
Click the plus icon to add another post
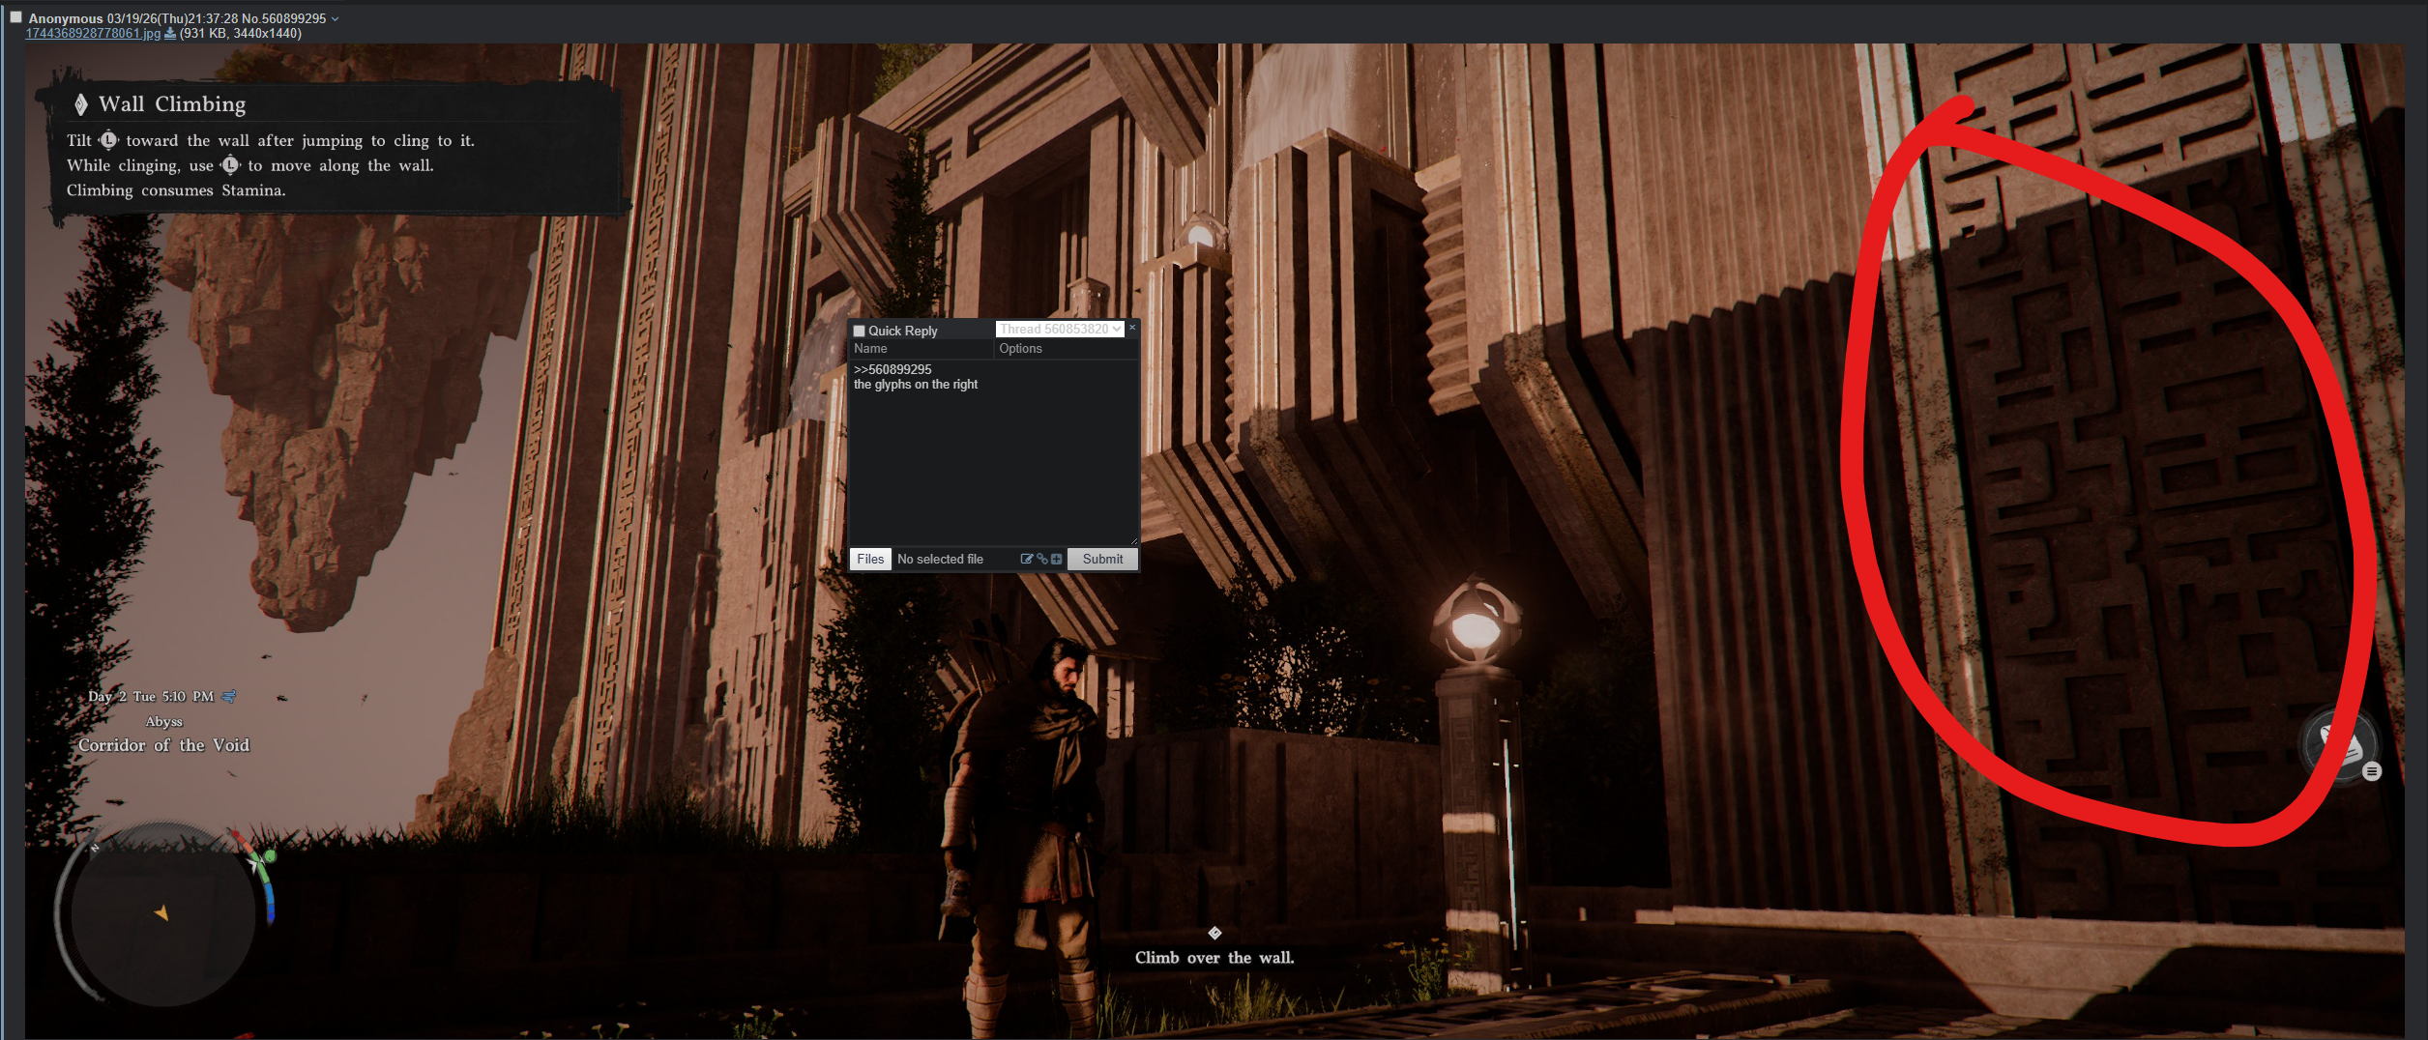(x=1056, y=559)
